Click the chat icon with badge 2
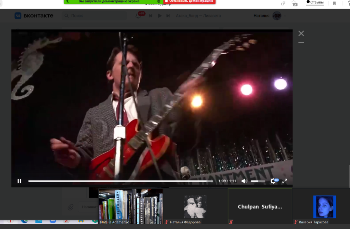The width and height of the screenshot is (350, 229). tap(294, 3)
